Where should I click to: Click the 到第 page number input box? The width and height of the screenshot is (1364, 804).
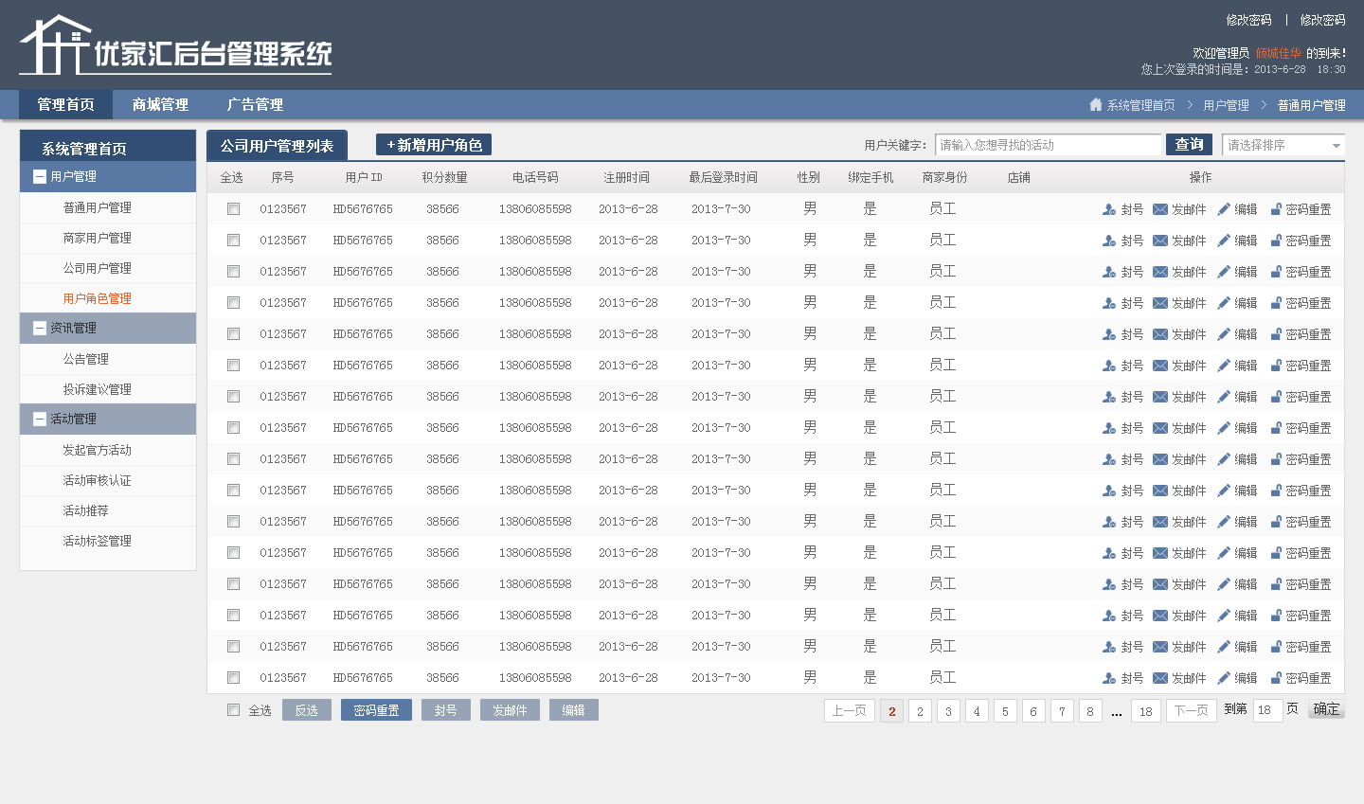(1267, 710)
